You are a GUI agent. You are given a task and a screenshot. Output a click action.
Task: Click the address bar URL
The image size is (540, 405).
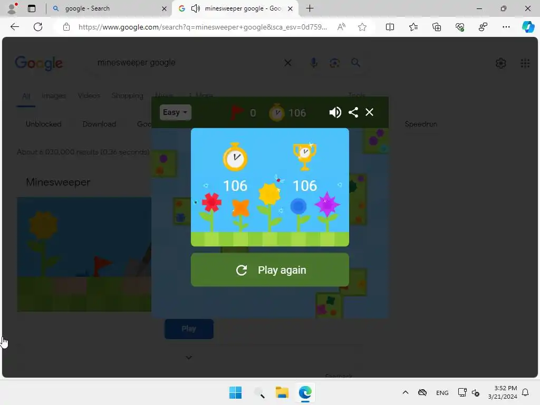pyautogui.click(x=202, y=27)
